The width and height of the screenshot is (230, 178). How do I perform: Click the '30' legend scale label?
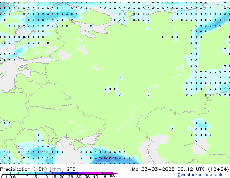[x=79, y=177]
